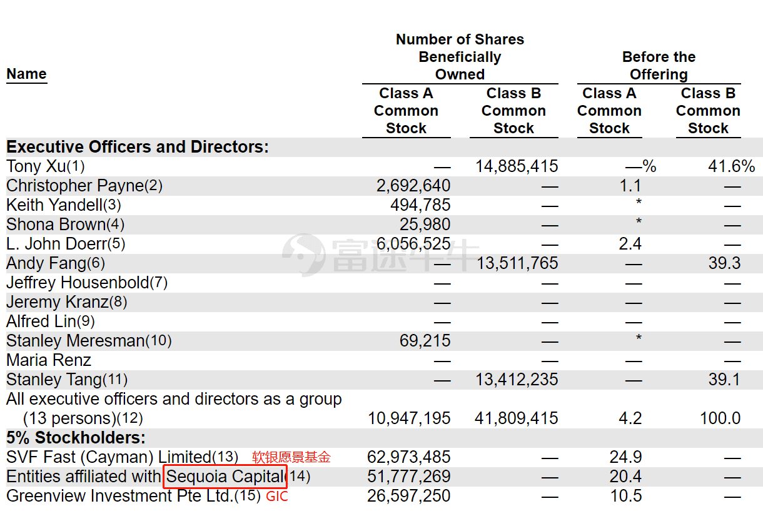Image resolution: width=763 pixels, height=511 pixels.
Task: Click the red-boxed Sequoia Capital text
Action: coord(225,477)
